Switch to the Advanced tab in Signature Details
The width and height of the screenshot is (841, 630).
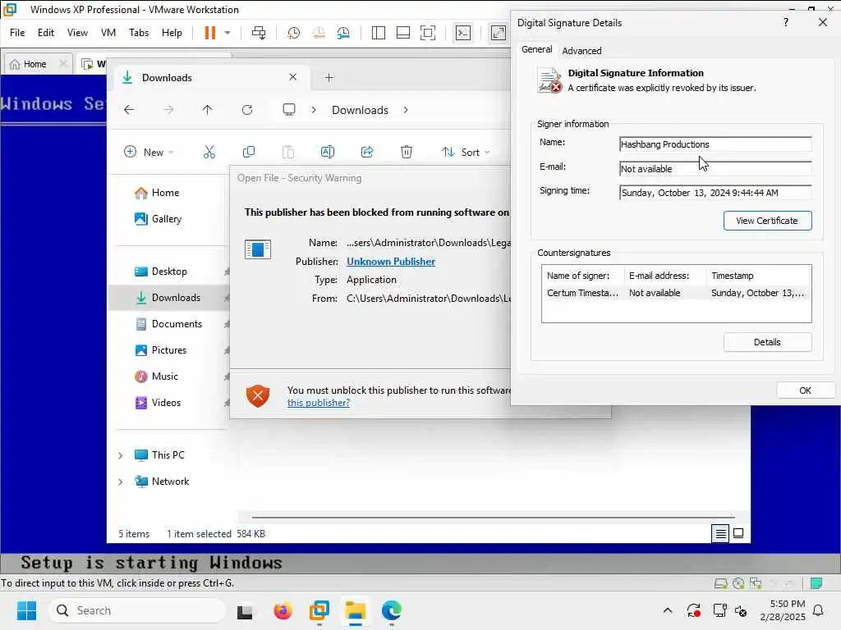pyautogui.click(x=581, y=51)
